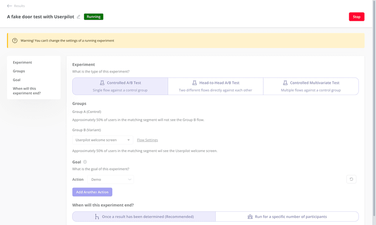Open 'When will this experiment end?' sidebar item

pyautogui.click(x=27, y=91)
